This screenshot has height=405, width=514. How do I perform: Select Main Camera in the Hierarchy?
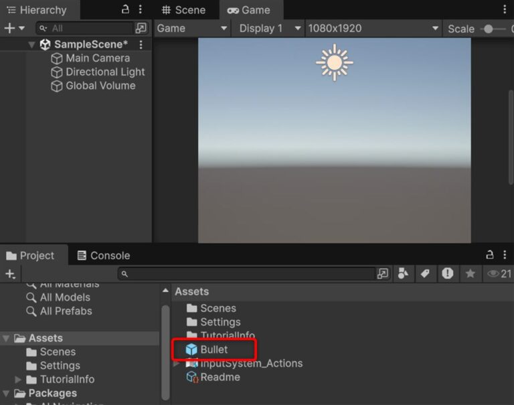(x=98, y=58)
